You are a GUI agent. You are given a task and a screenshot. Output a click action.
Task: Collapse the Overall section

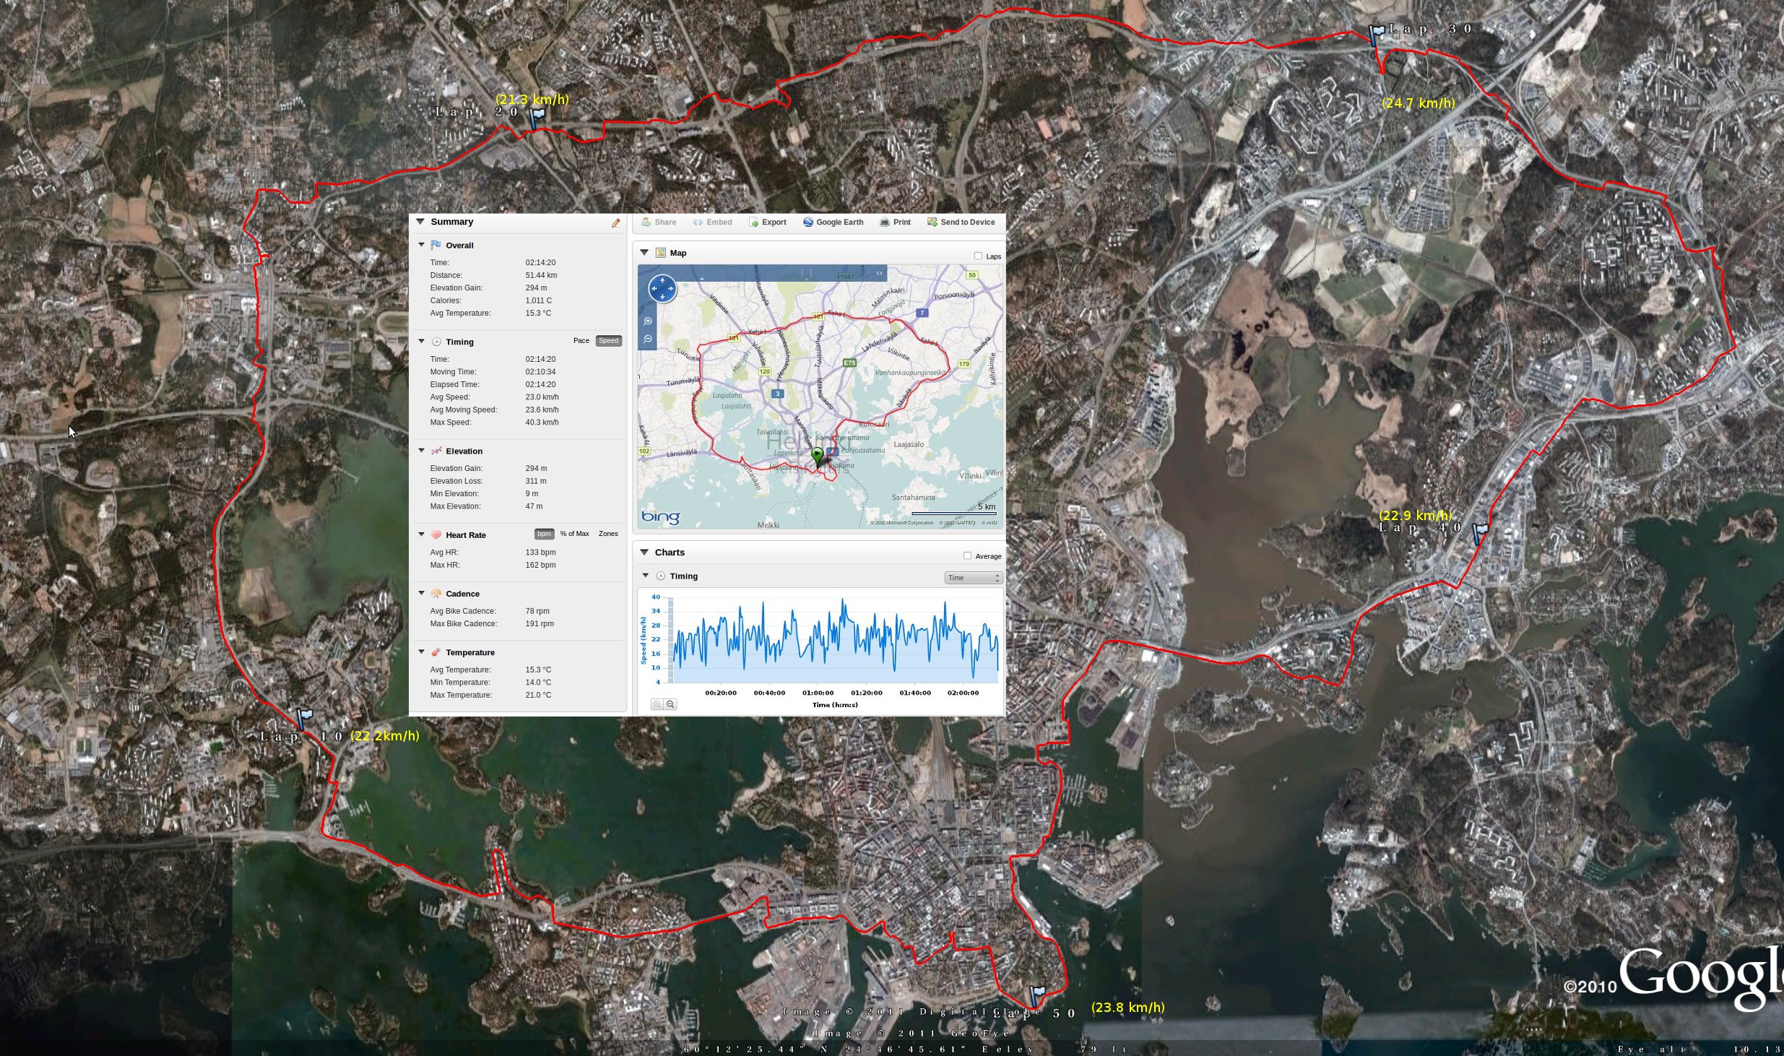pos(422,245)
